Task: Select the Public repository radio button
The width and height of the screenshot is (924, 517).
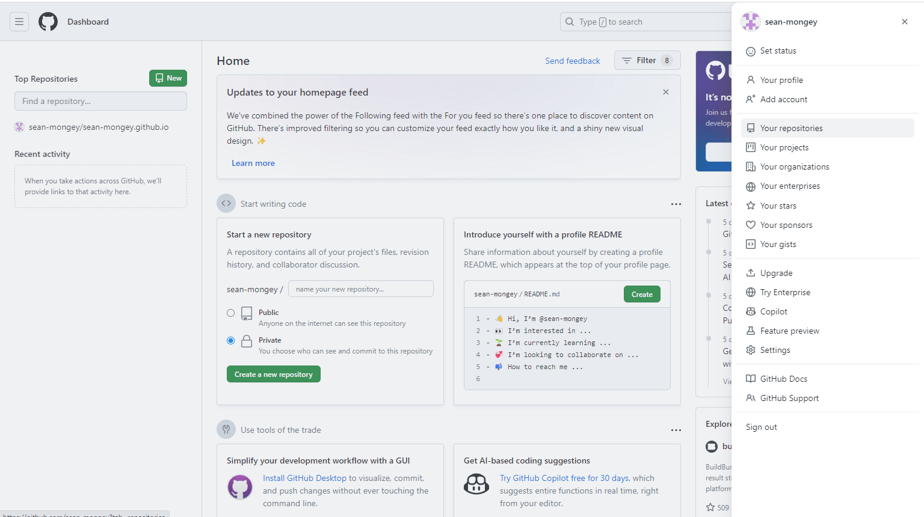Action: tap(230, 313)
